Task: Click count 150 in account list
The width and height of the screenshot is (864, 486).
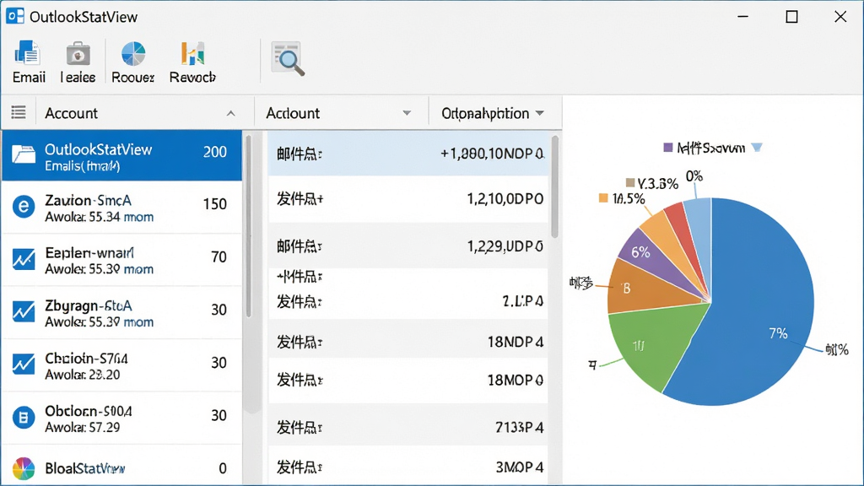Action: click(x=215, y=204)
